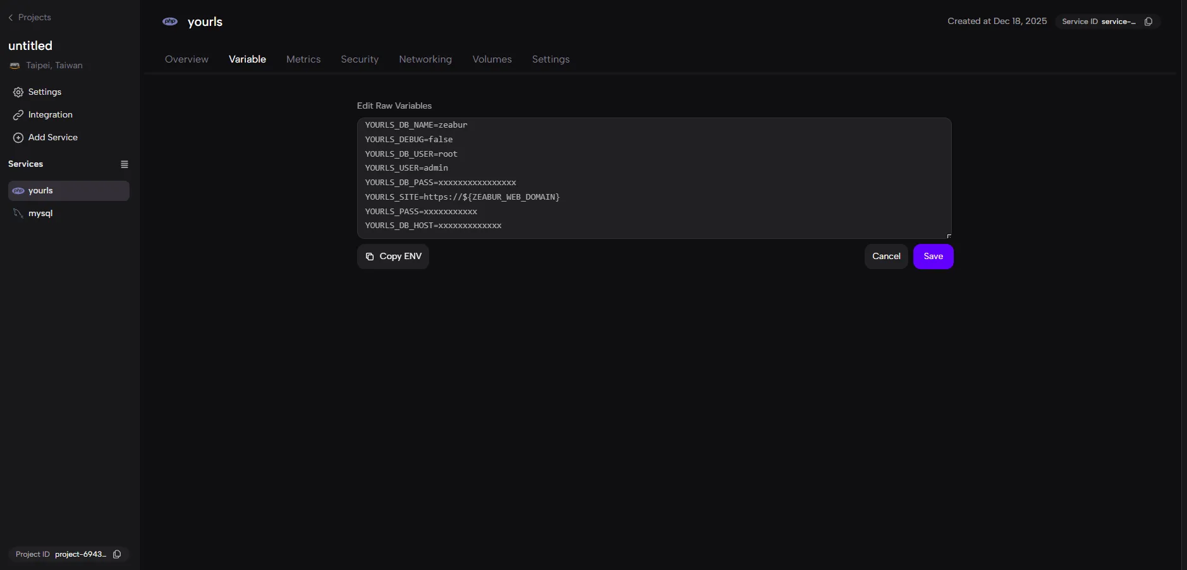The image size is (1187, 570).
Task: Save the edited raw variables
Action: pyautogui.click(x=933, y=257)
